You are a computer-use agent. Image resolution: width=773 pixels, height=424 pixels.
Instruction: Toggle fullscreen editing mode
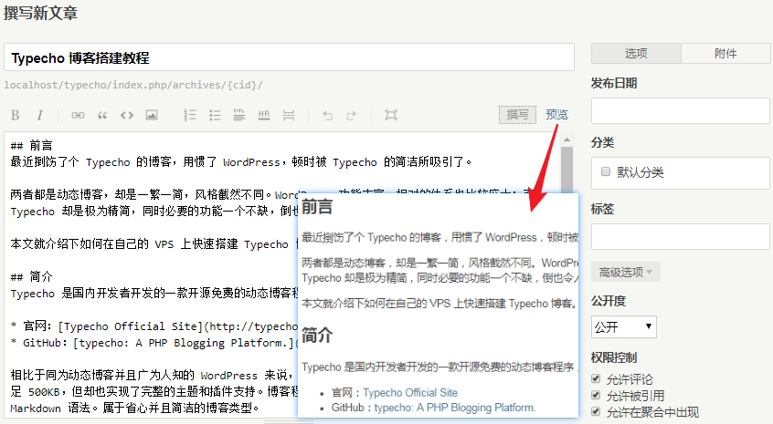[x=391, y=115]
